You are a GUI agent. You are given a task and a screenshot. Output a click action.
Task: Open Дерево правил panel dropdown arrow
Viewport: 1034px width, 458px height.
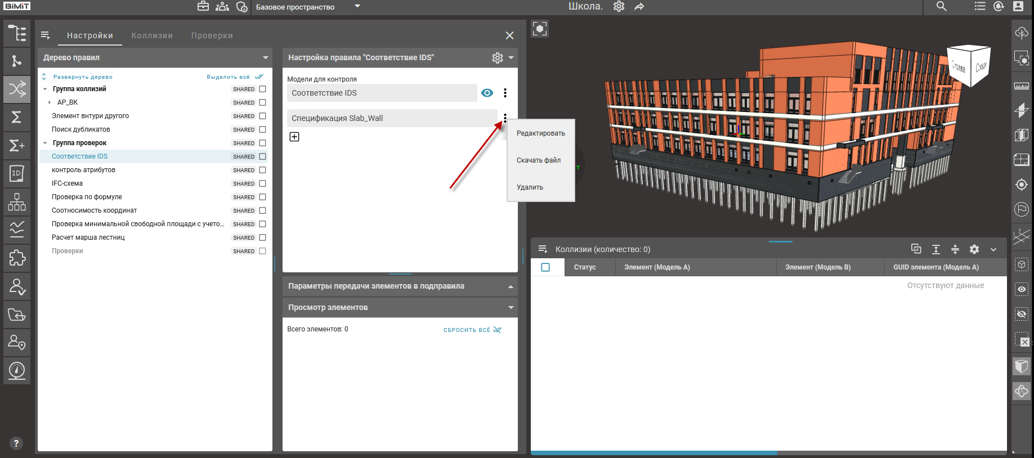tap(265, 57)
